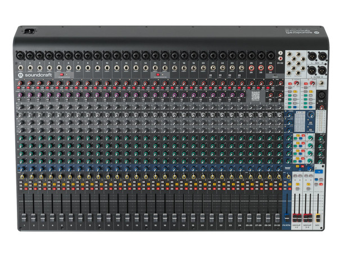Screen dimensions: 342x257
Task: Click the headphone jack right of the XLR outputs
Action: pyautogui.click(x=322, y=83)
